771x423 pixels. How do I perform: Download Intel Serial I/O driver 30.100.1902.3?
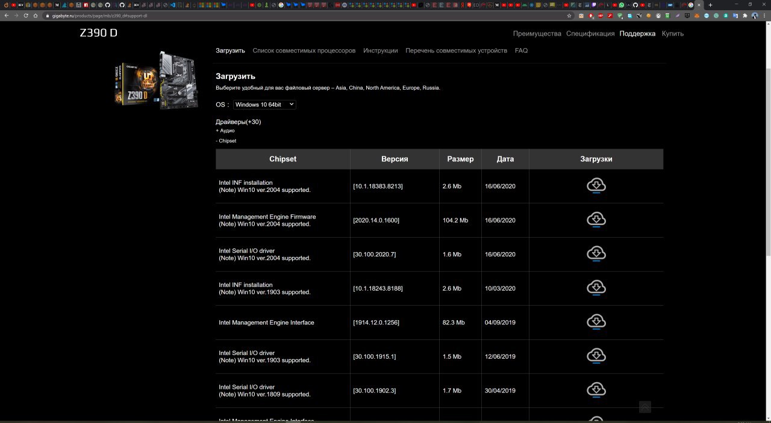pyautogui.click(x=596, y=391)
